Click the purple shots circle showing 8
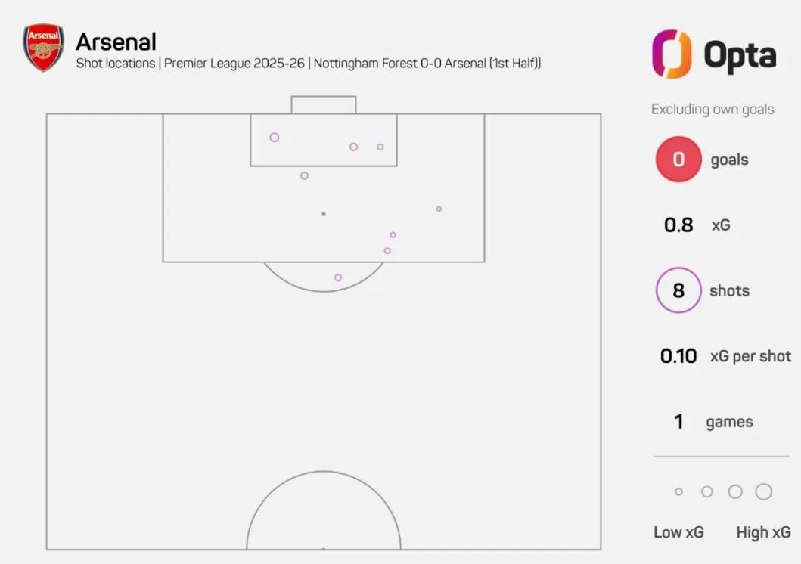 [678, 290]
